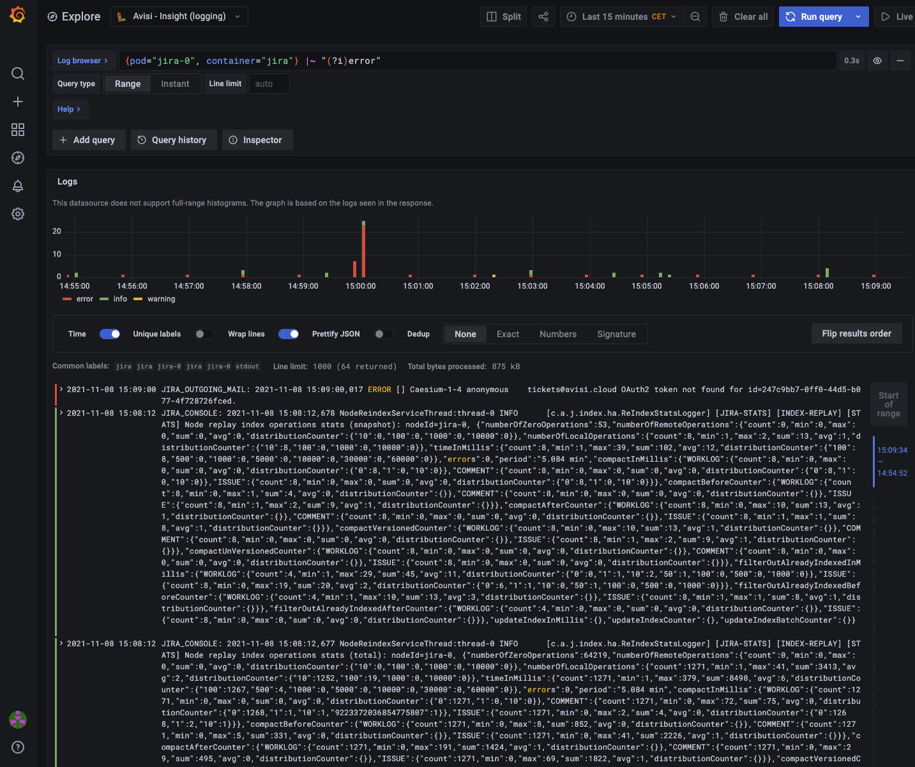Open the Explore compass icon in sidebar
Viewport: 915px width, 767px height.
(18, 158)
